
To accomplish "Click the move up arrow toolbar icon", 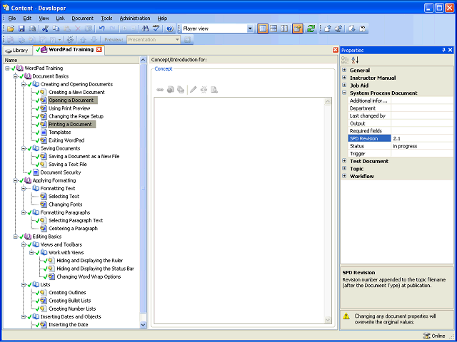I will 84,40.
